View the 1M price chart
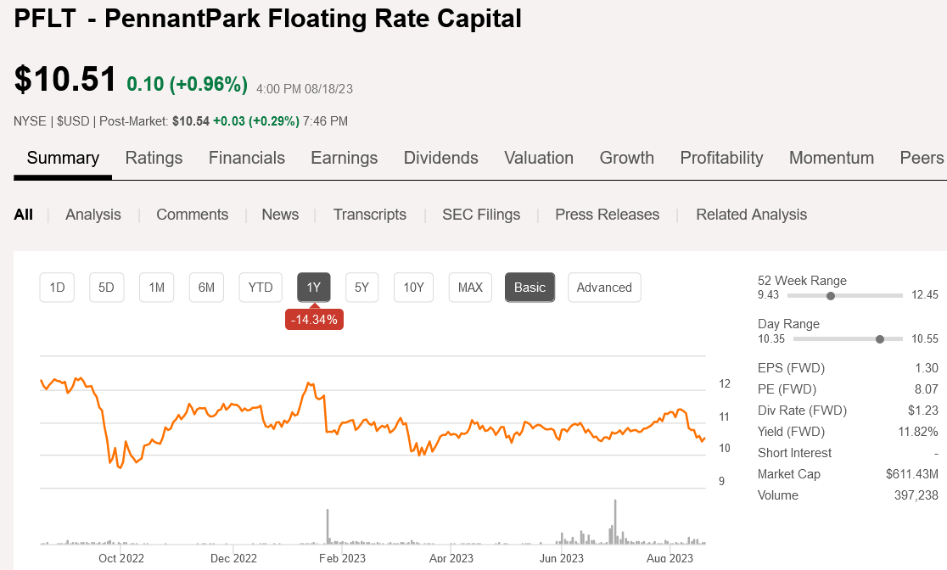The image size is (947, 570). click(x=156, y=288)
